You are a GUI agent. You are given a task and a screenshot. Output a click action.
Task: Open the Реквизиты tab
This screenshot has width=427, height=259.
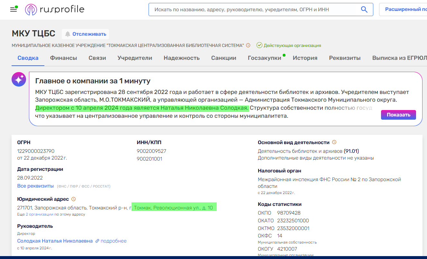click(345, 58)
